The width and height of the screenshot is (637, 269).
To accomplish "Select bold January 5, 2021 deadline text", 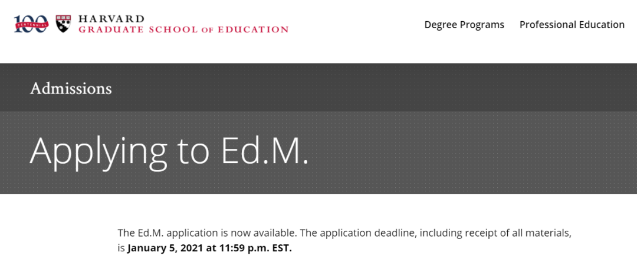I will tap(166, 248).
